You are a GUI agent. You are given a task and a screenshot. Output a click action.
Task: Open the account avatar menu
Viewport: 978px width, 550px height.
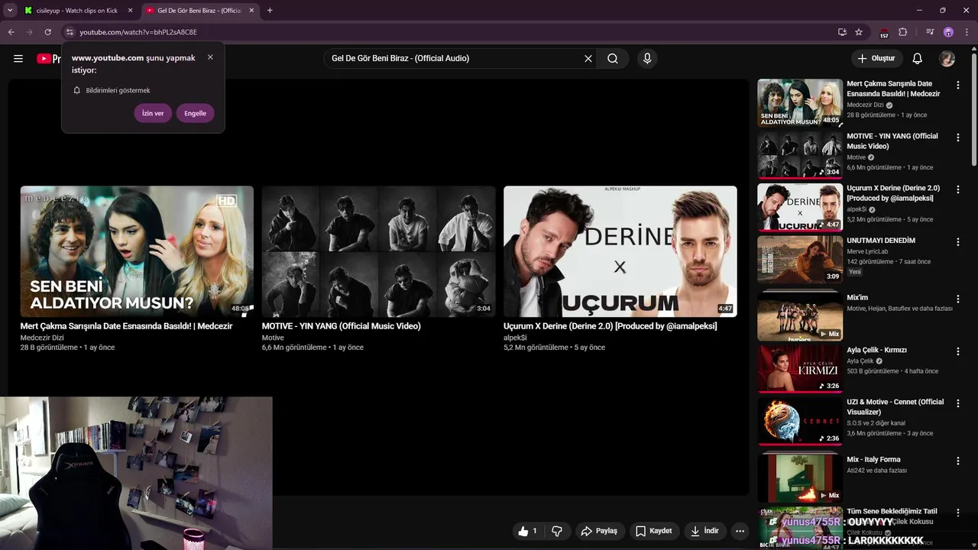[947, 59]
